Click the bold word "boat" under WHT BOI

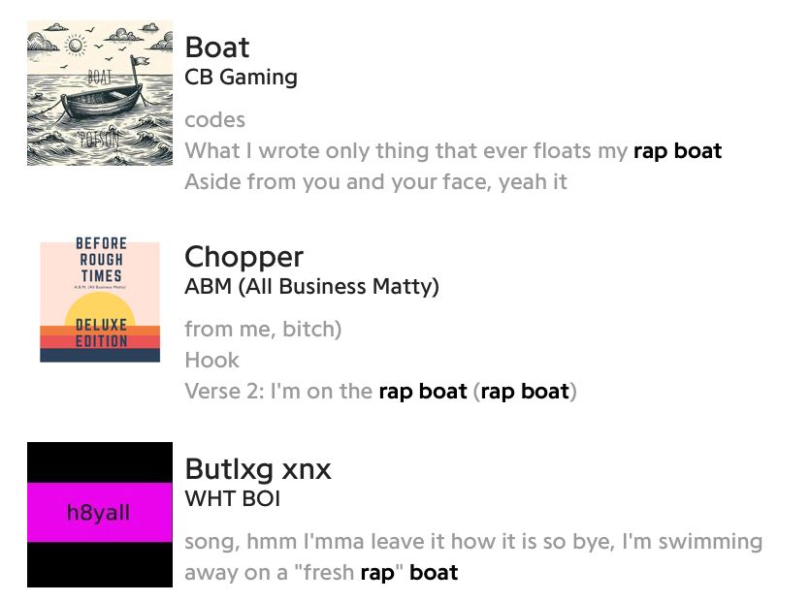click(x=434, y=572)
